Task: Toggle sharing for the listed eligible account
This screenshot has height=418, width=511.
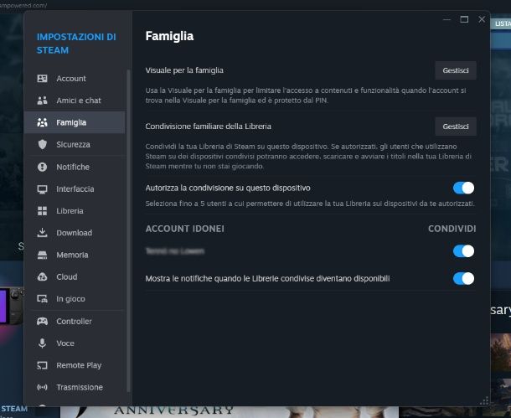Action: (463, 251)
